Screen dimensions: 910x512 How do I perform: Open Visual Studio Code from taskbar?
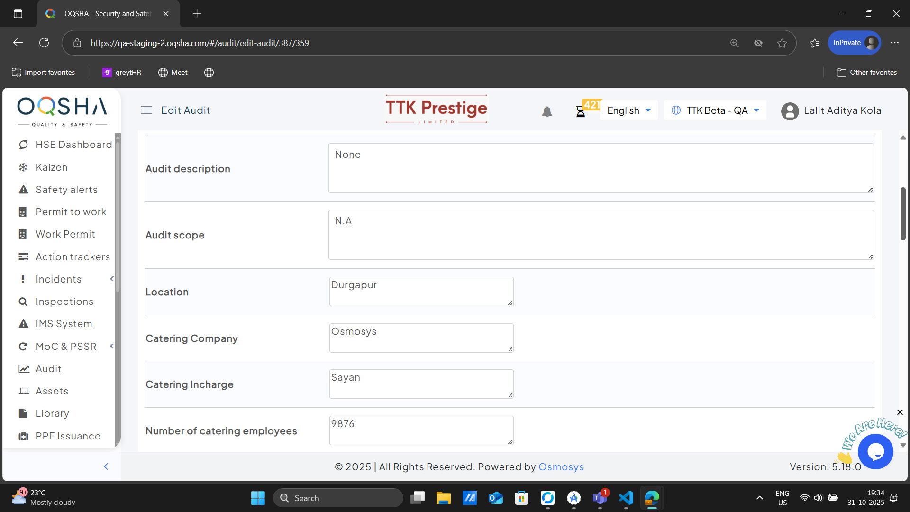coord(626,498)
